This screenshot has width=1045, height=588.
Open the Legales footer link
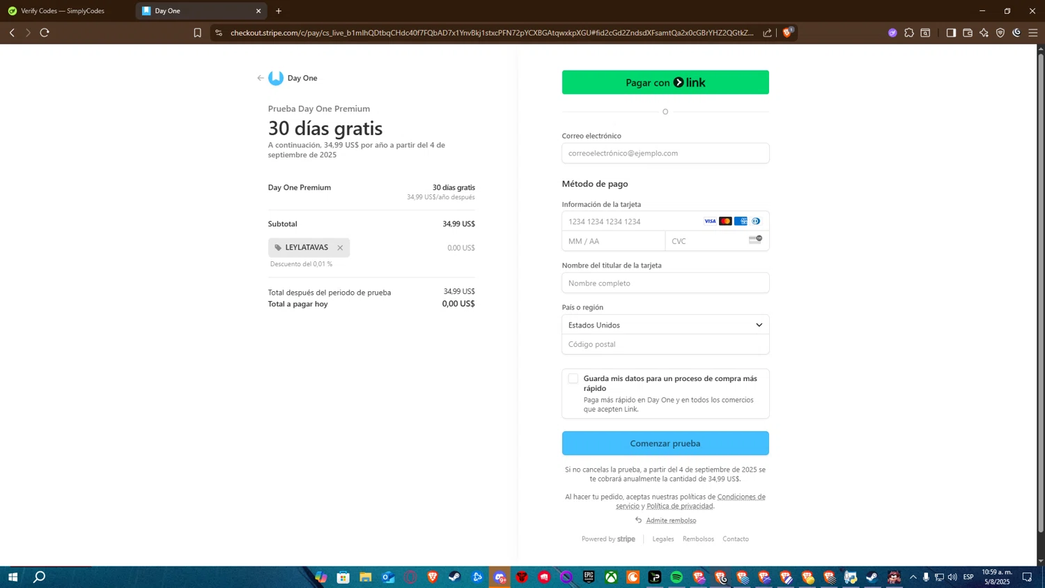click(663, 539)
